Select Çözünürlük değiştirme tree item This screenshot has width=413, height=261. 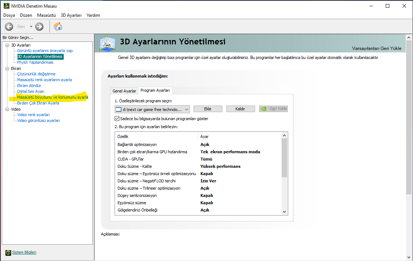36,74
